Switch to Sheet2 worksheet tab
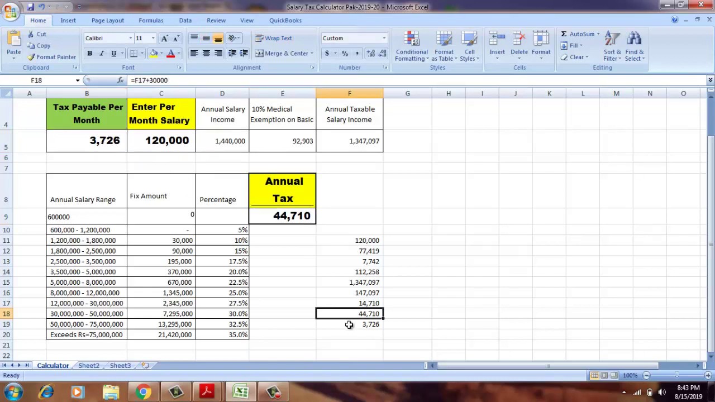 [89, 366]
